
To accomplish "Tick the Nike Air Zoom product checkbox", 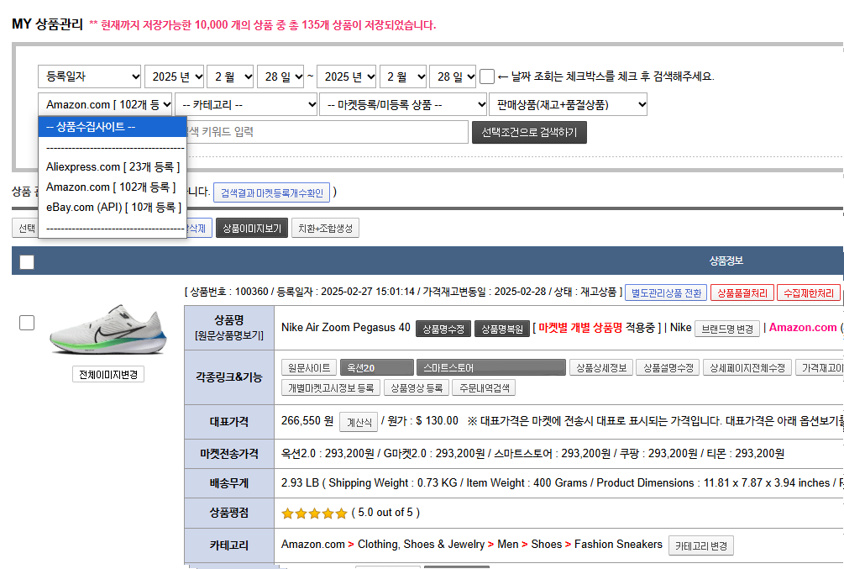I will 27,323.
